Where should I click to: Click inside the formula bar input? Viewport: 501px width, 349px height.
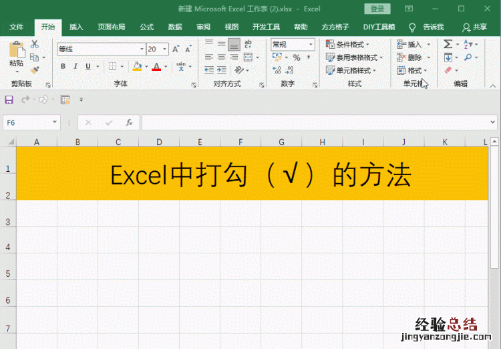[314, 122]
